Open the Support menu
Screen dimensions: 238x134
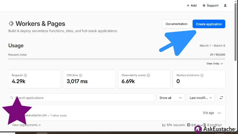(x=210, y=6)
